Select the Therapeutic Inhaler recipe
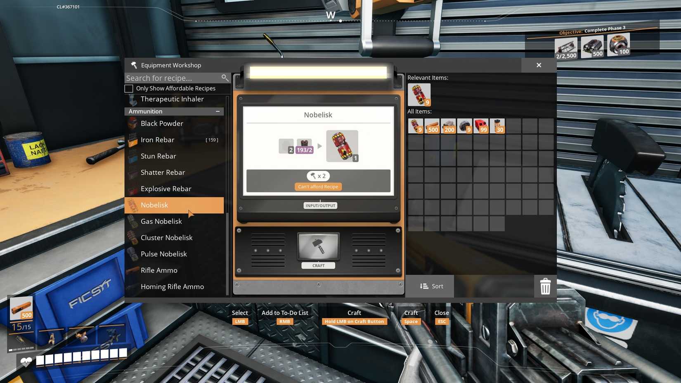The image size is (681, 383). 172,99
